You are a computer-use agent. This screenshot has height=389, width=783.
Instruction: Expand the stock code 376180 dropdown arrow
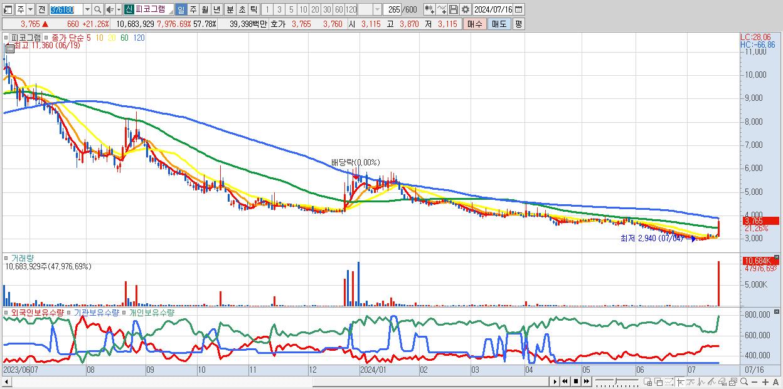[87, 9]
